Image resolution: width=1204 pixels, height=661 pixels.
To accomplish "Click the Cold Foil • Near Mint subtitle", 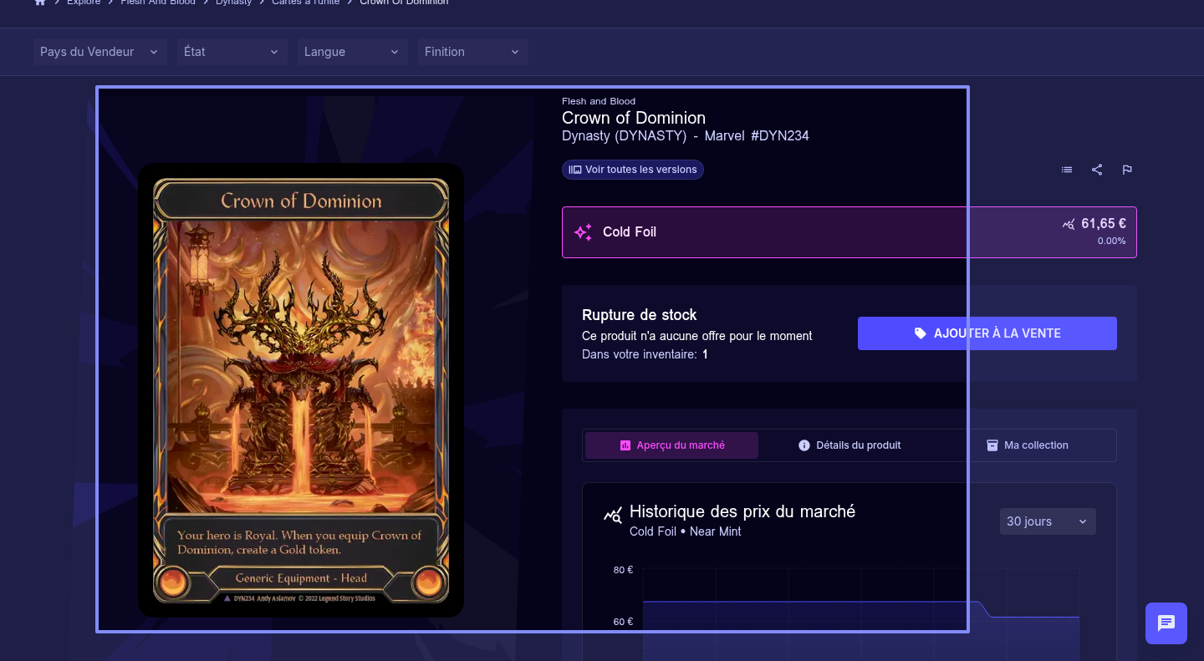I will (686, 531).
